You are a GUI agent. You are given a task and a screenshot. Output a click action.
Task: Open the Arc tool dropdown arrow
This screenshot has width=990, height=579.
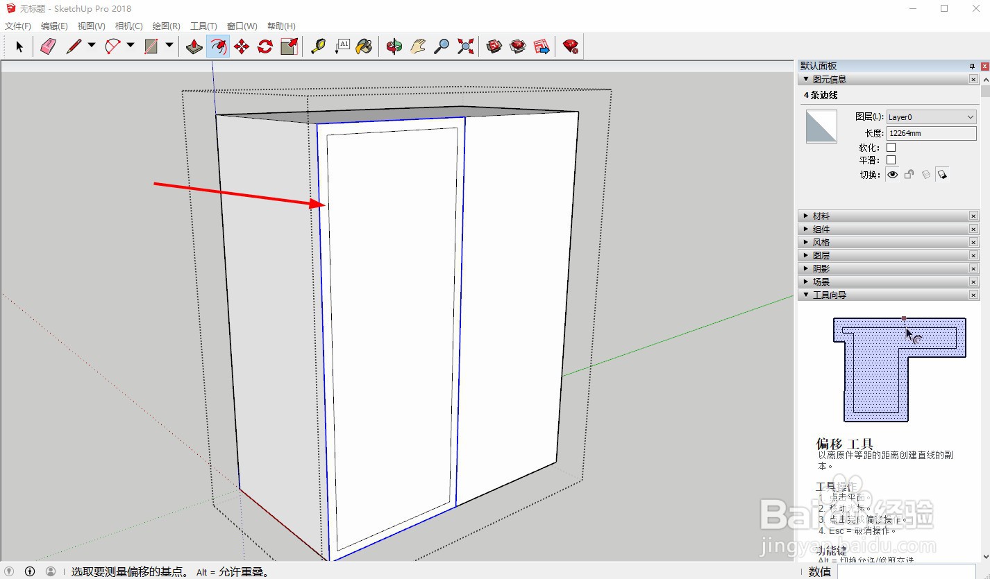131,45
